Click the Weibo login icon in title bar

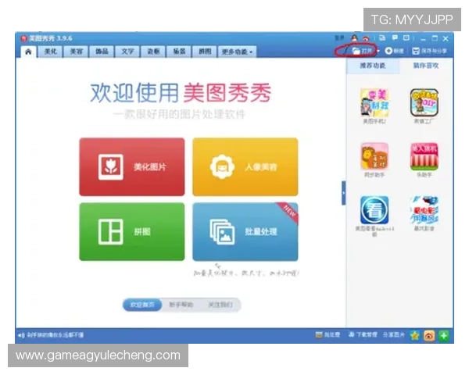point(366,38)
